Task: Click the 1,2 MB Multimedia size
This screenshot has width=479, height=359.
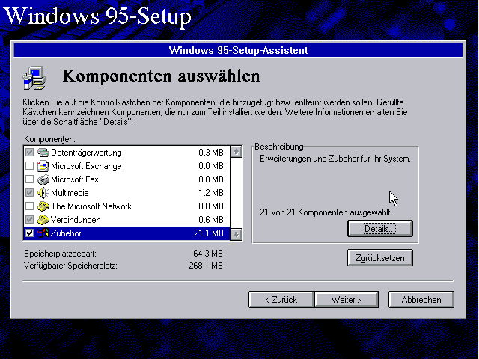Action: (x=211, y=193)
